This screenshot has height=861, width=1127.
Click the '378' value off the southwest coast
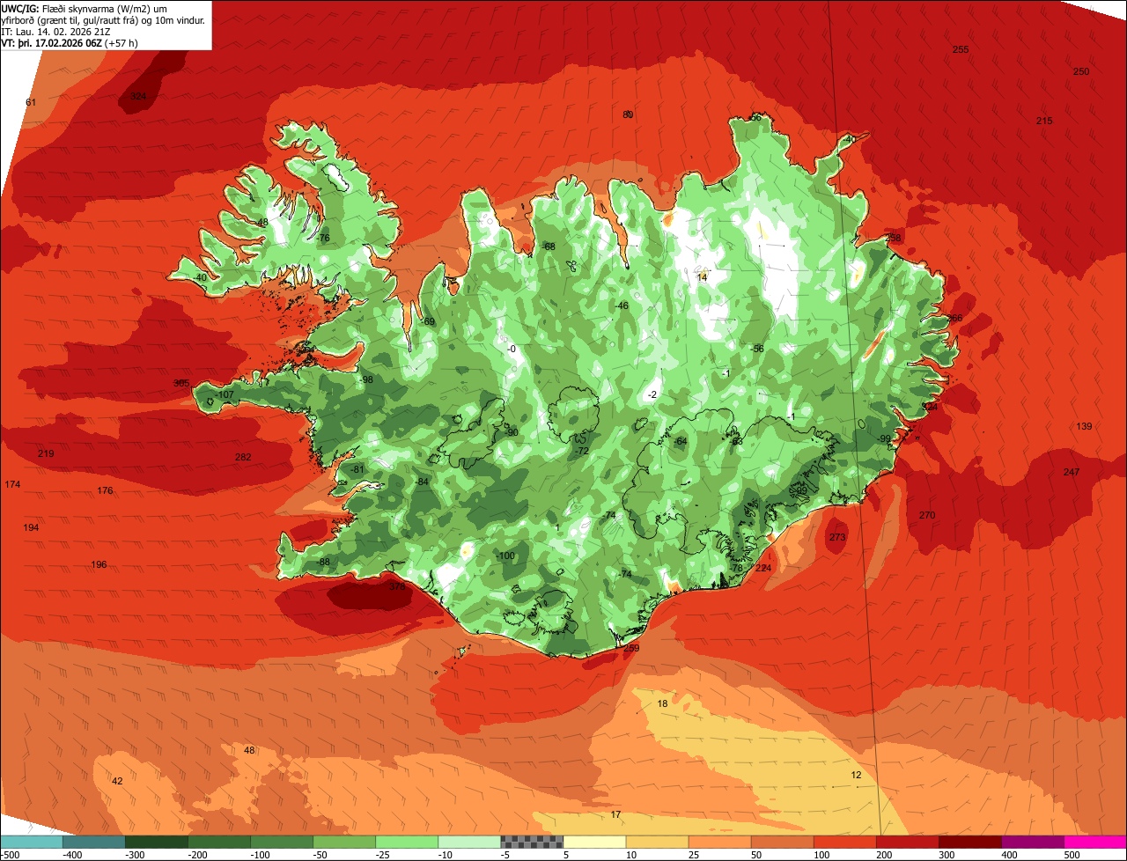397,586
